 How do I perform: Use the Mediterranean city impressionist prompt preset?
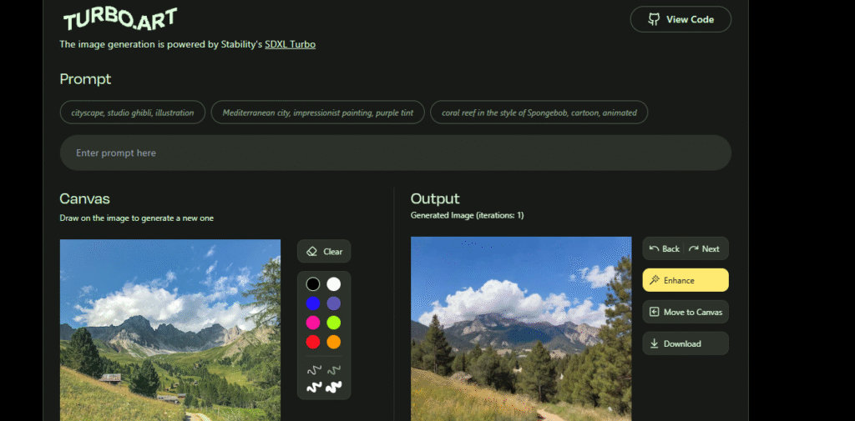coord(317,113)
